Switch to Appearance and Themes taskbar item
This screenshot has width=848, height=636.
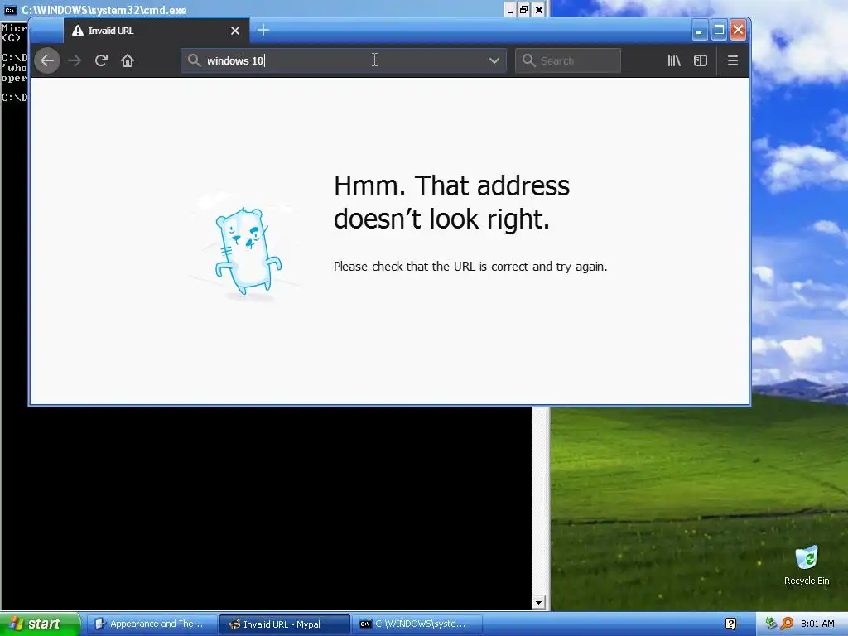point(152,624)
